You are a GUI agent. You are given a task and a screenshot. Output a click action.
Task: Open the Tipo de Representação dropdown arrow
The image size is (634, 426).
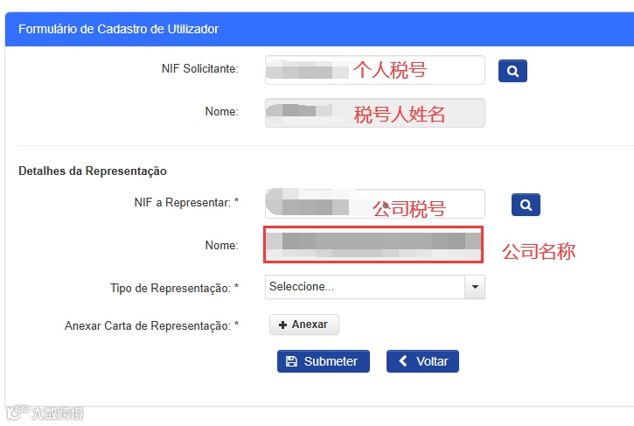click(475, 287)
